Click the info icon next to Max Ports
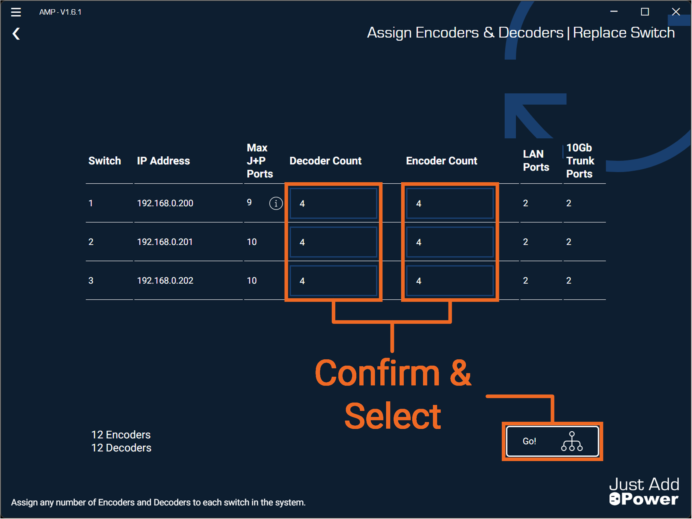 [x=276, y=203]
